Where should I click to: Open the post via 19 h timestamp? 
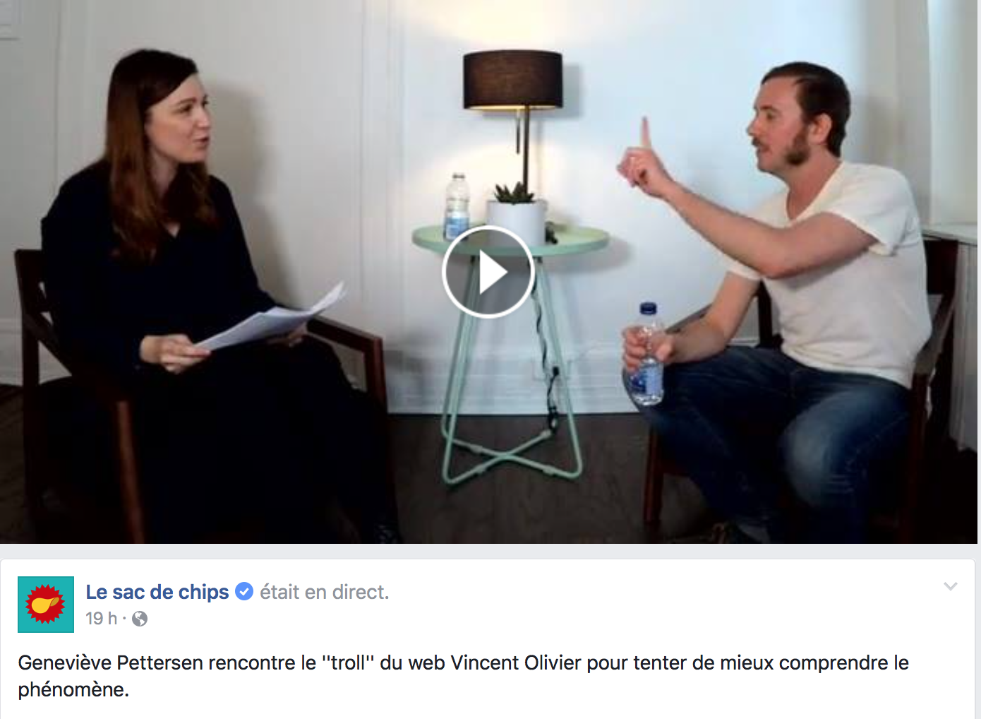[x=101, y=619]
